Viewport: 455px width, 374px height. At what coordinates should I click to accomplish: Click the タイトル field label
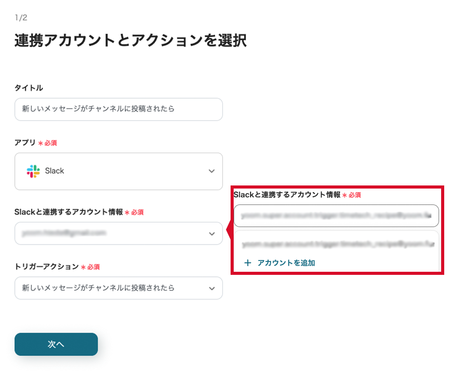click(29, 88)
